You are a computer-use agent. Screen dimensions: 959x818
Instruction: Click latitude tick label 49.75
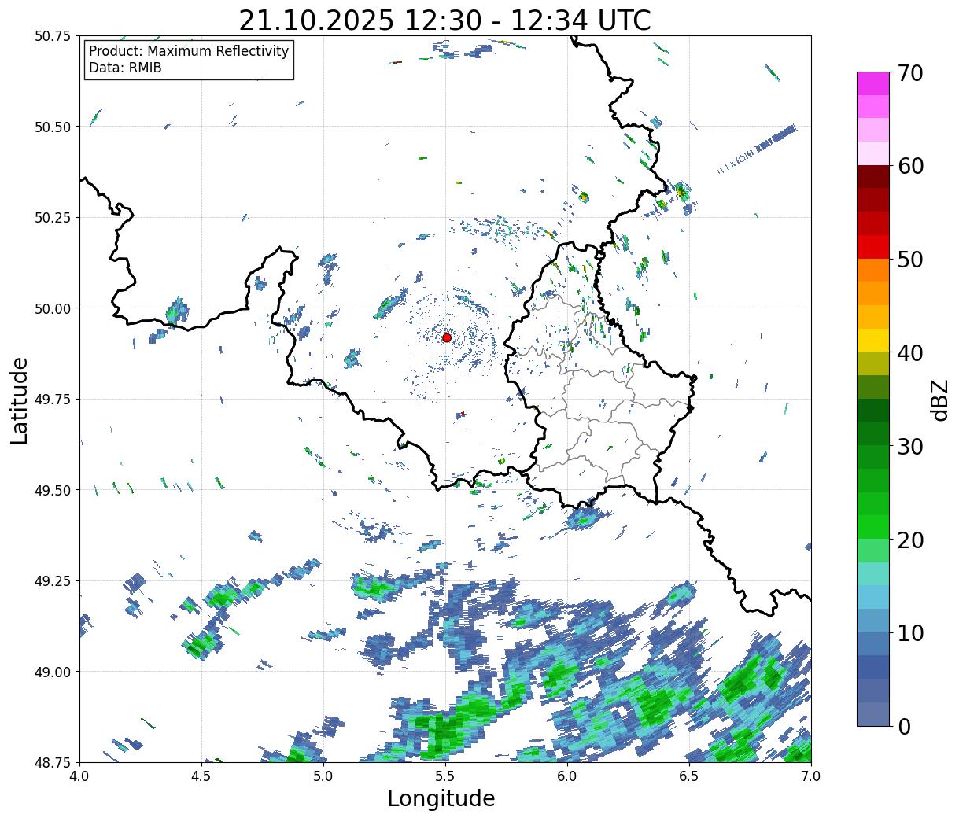click(53, 400)
